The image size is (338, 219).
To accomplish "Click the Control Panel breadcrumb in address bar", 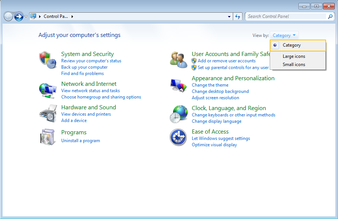I will pos(56,16).
